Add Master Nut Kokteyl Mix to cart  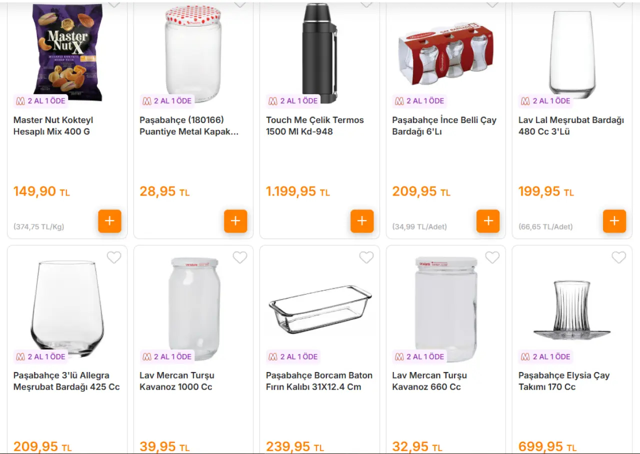[x=109, y=221]
